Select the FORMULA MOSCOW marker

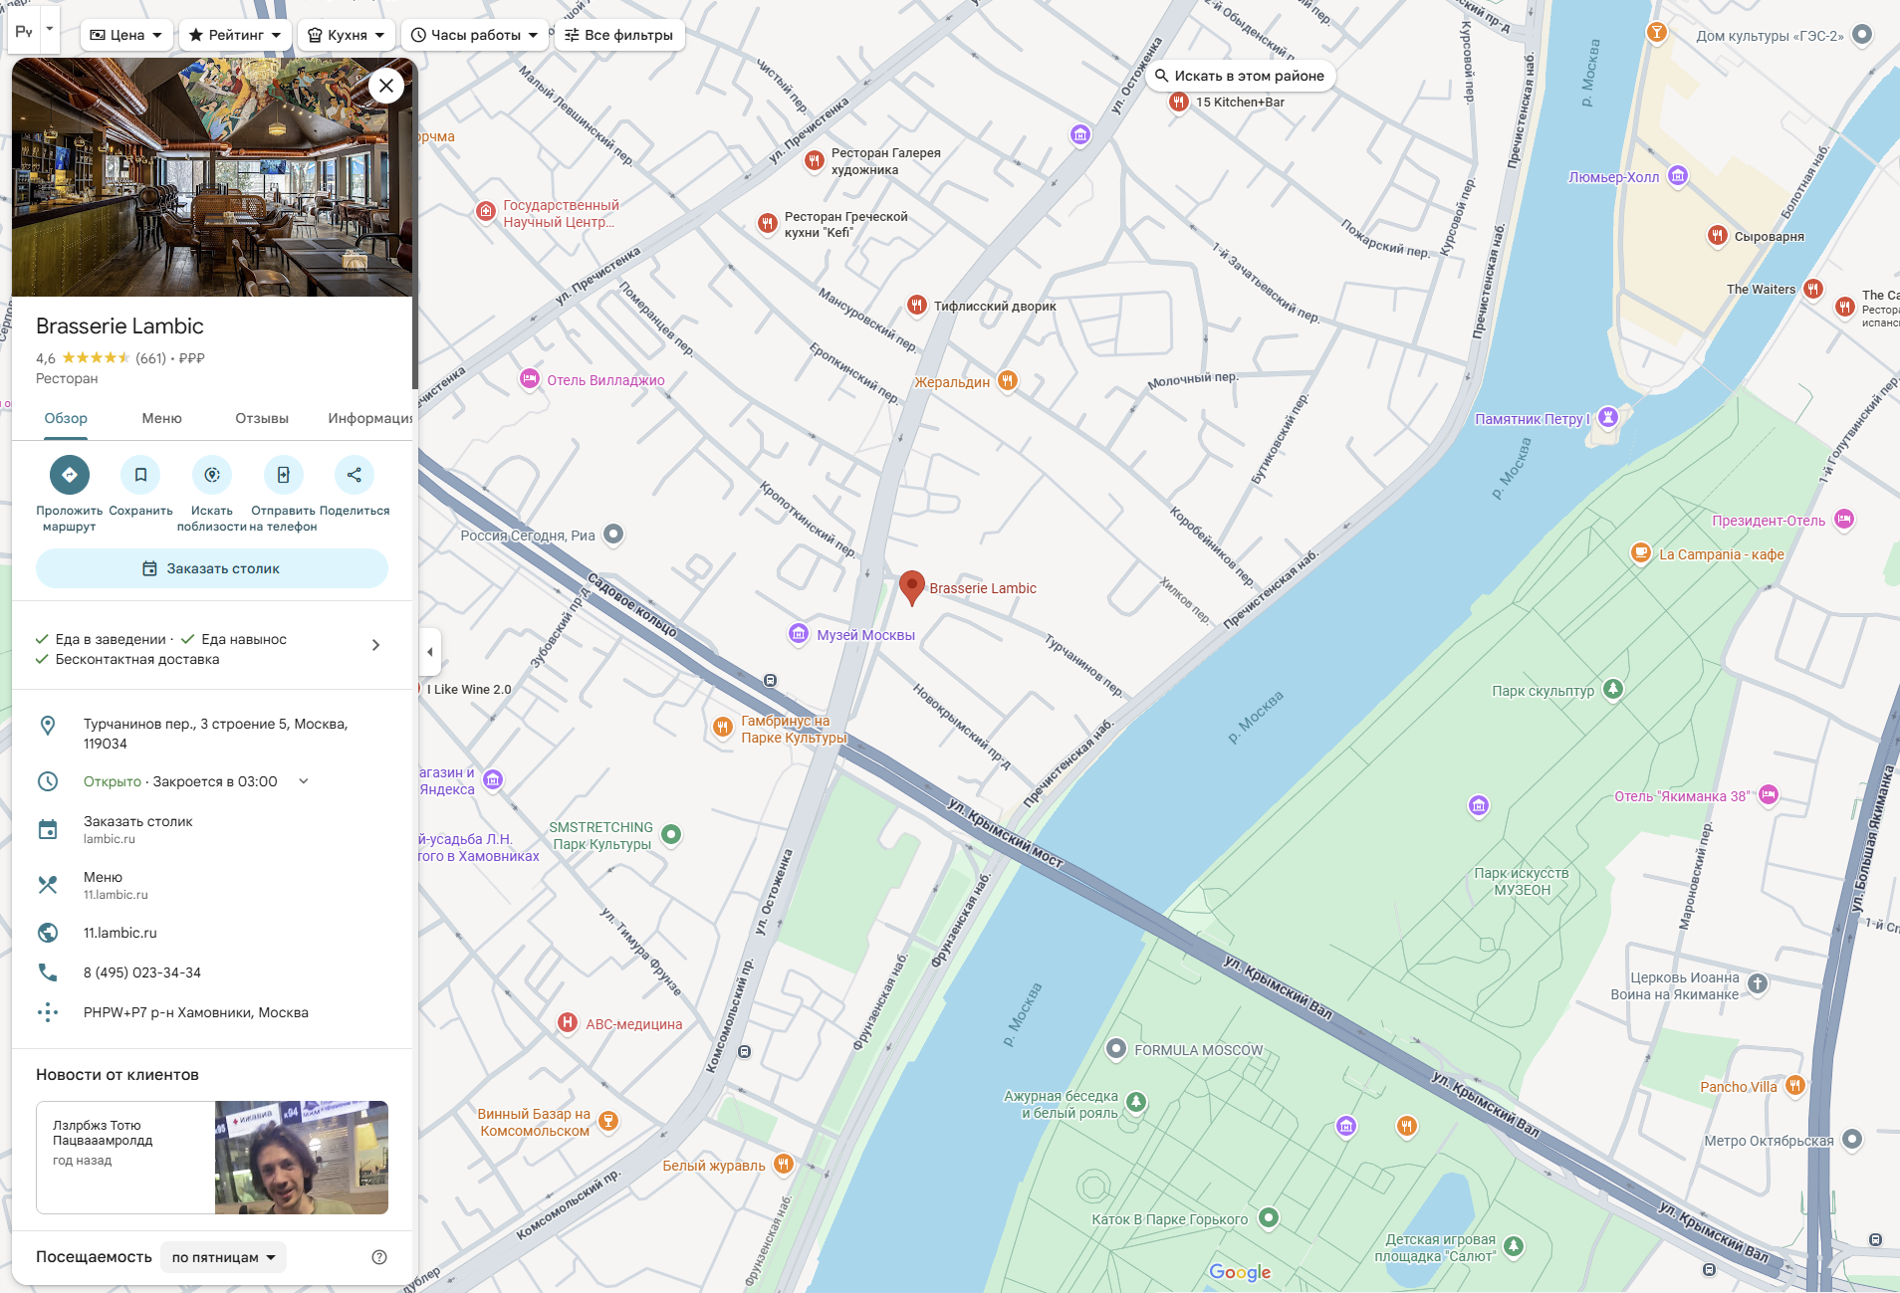[x=1116, y=1048]
